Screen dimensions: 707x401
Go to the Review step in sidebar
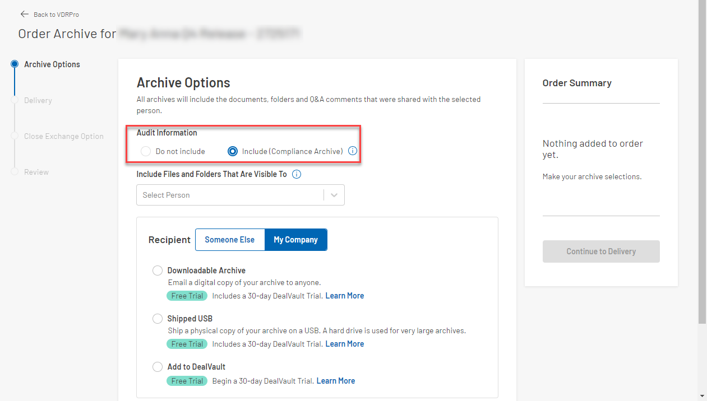pyautogui.click(x=14, y=172)
